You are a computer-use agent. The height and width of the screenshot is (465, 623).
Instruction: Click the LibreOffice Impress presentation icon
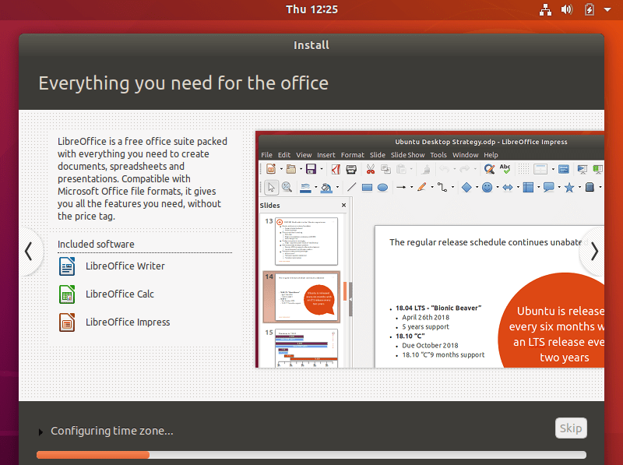(67, 322)
